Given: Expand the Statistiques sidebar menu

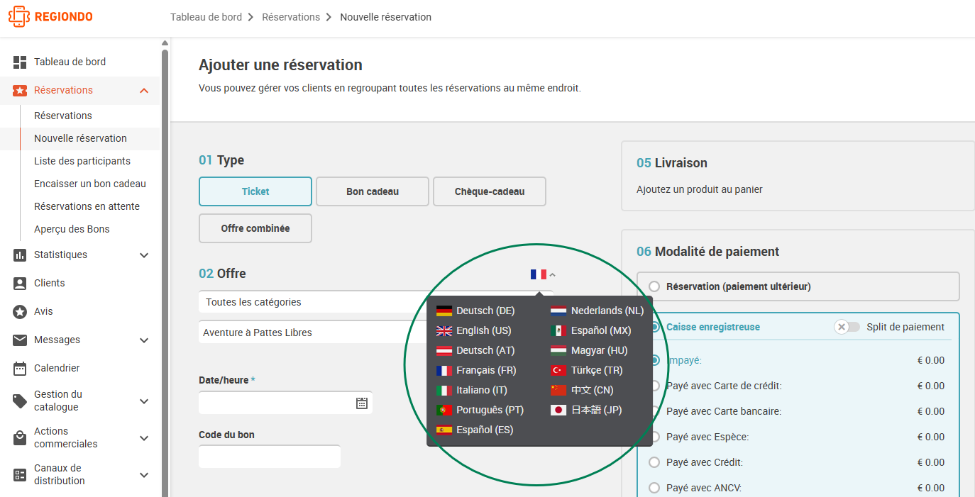Looking at the screenshot, I should click(x=144, y=255).
